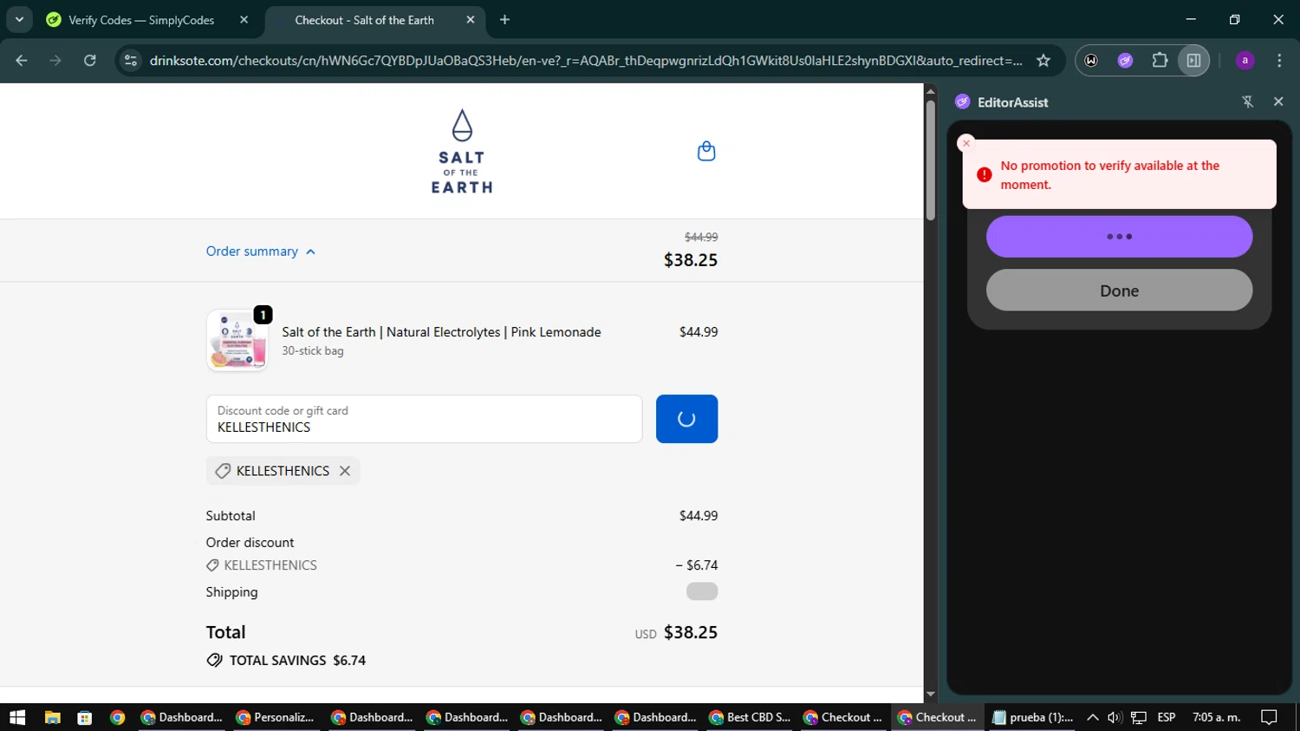Click the page vertical scrollbar

point(930,160)
